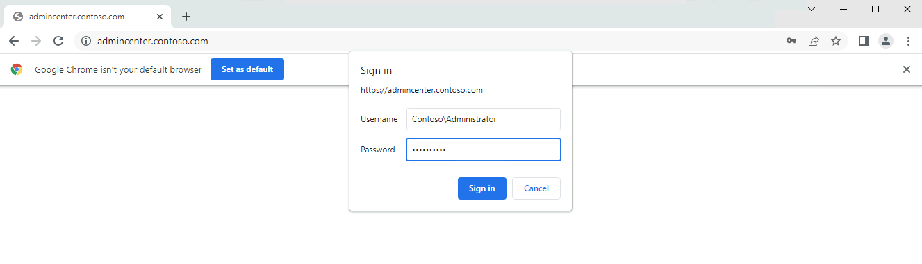Dismiss the default browser infobar
Screen dimensions: 922x264
906,69
